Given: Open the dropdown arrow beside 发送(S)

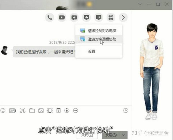Looking at the screenshot, I should pyautogui.click(x=124, y=135).
